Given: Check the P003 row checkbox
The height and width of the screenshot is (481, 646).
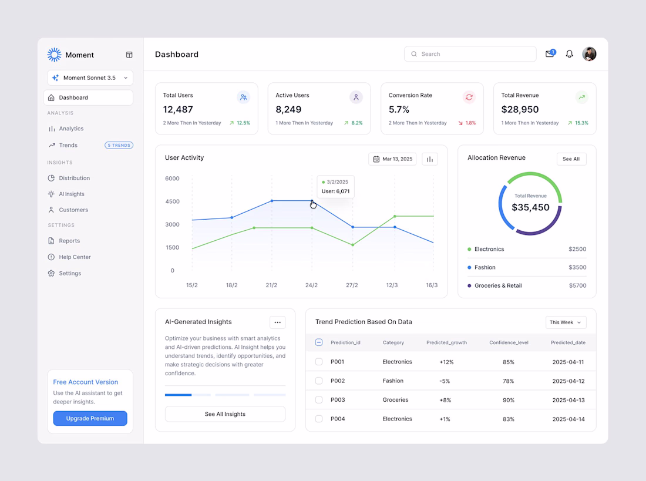Looking at the screenshot, I should [x=319, y=399].
